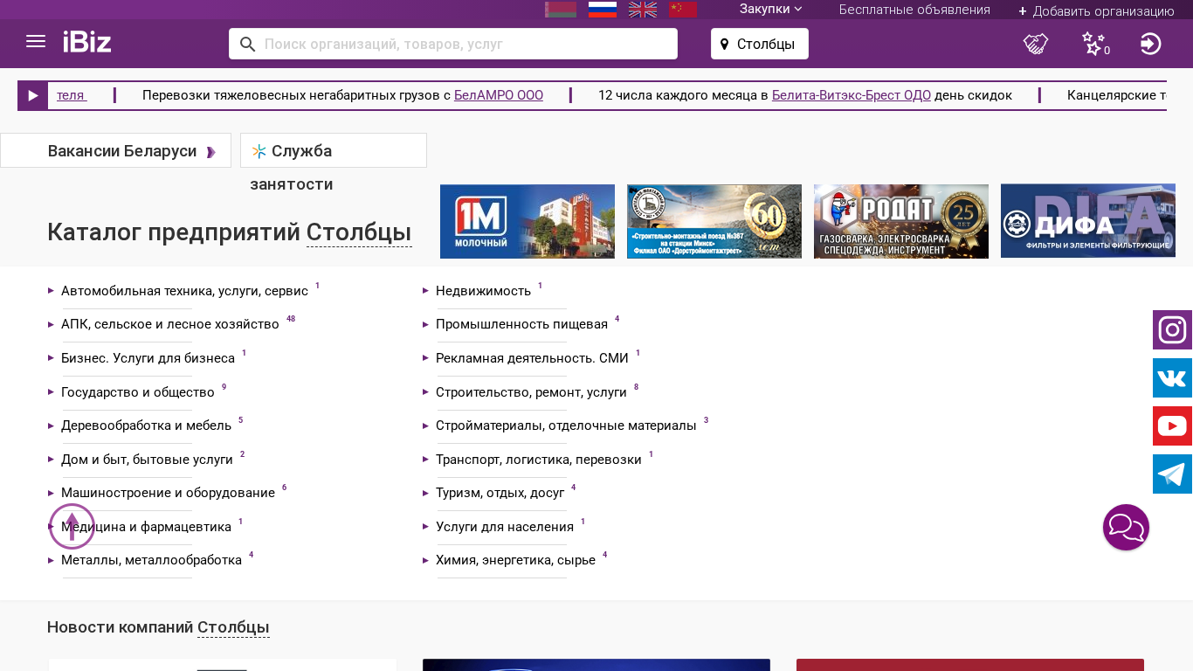Open favorites stars icon

click(x=1093, y=44)
